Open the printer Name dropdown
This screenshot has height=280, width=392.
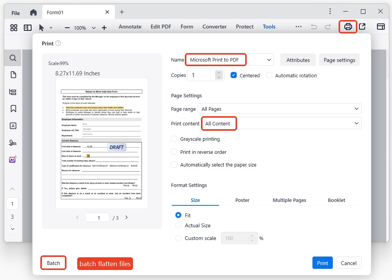[229, 60]
